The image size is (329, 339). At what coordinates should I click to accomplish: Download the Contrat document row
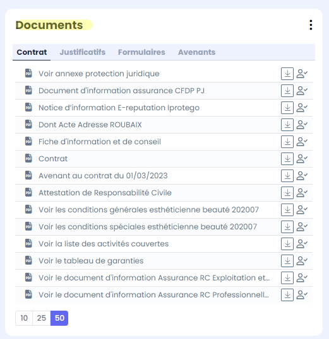[287, 159]
